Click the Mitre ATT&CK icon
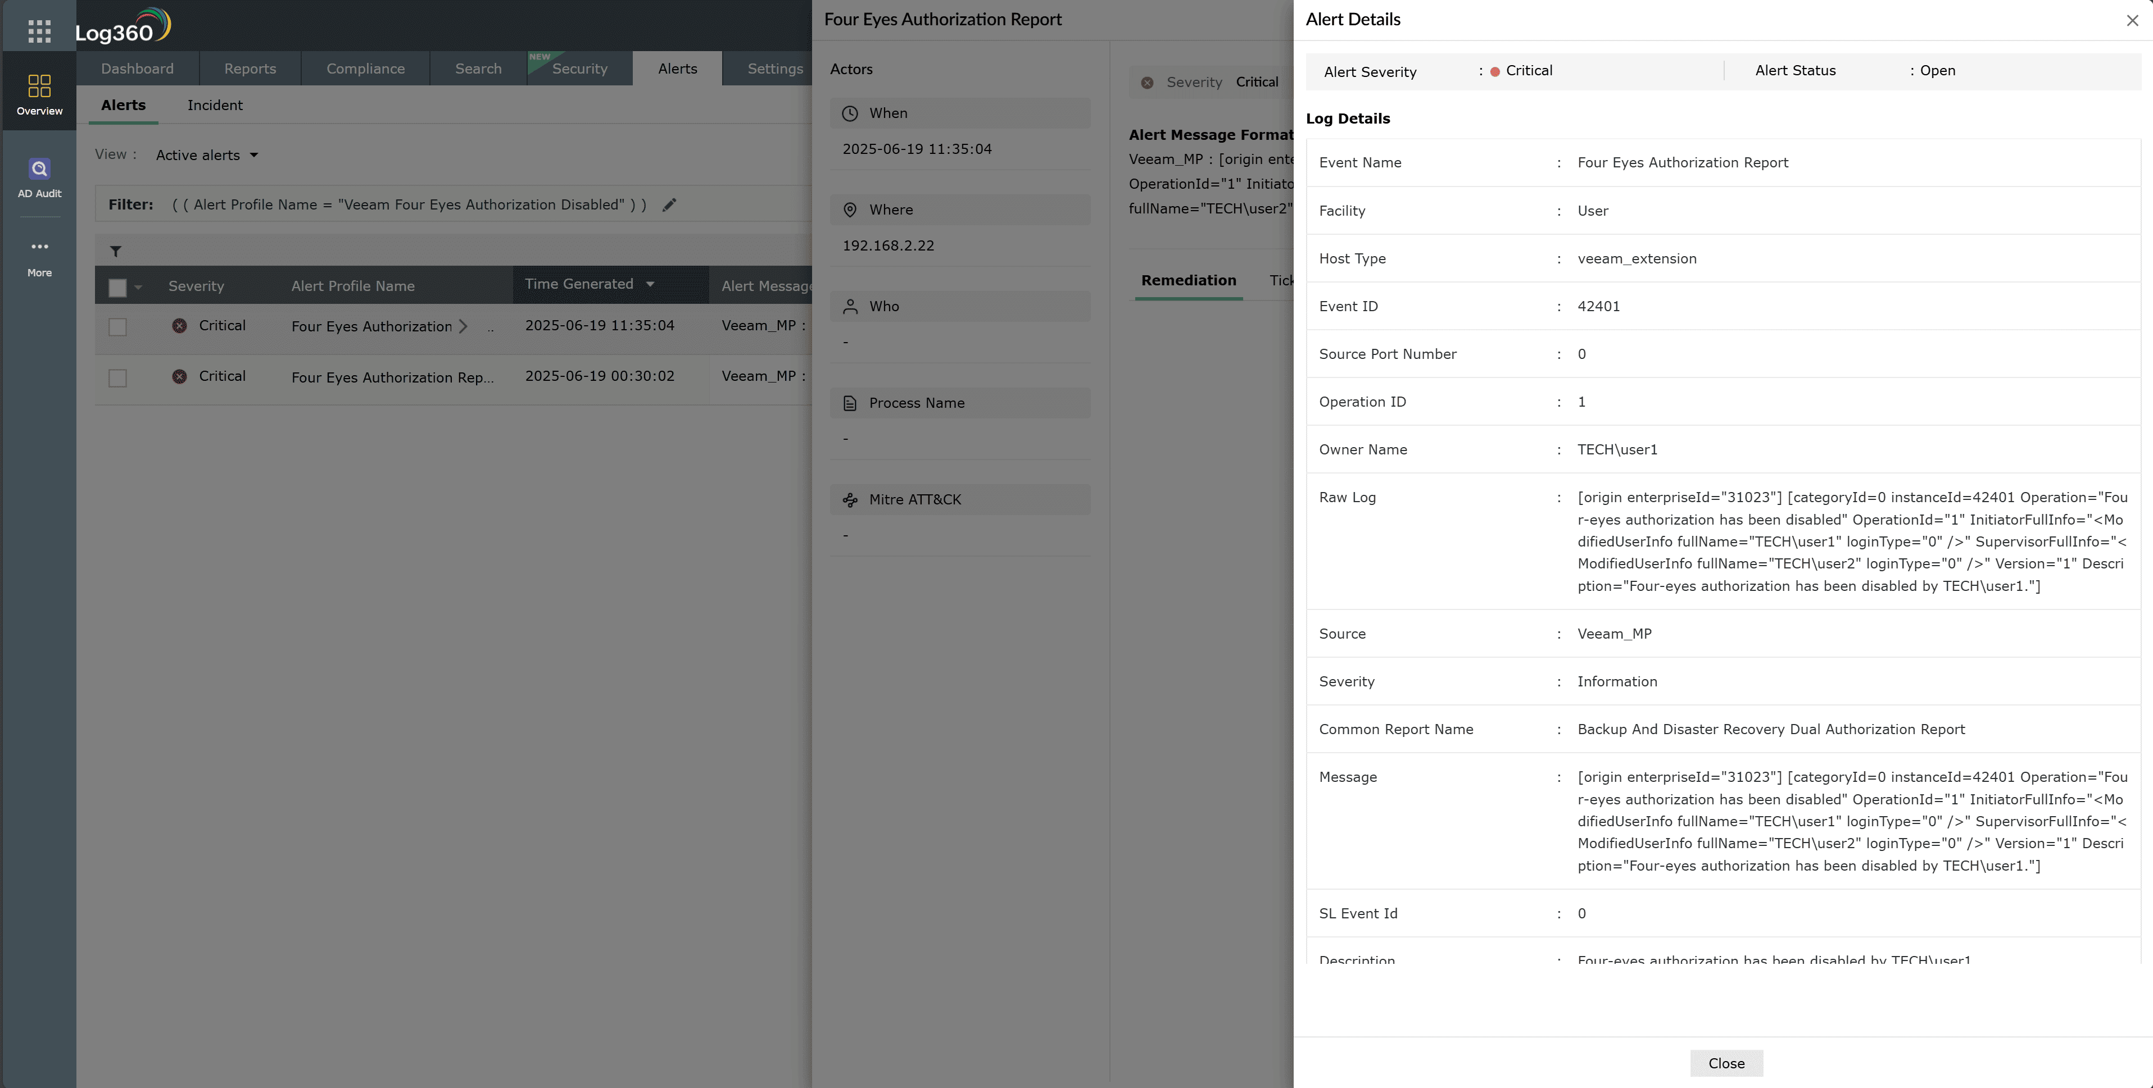This screenshot has height=1088, width=2153. coord(850,499)
